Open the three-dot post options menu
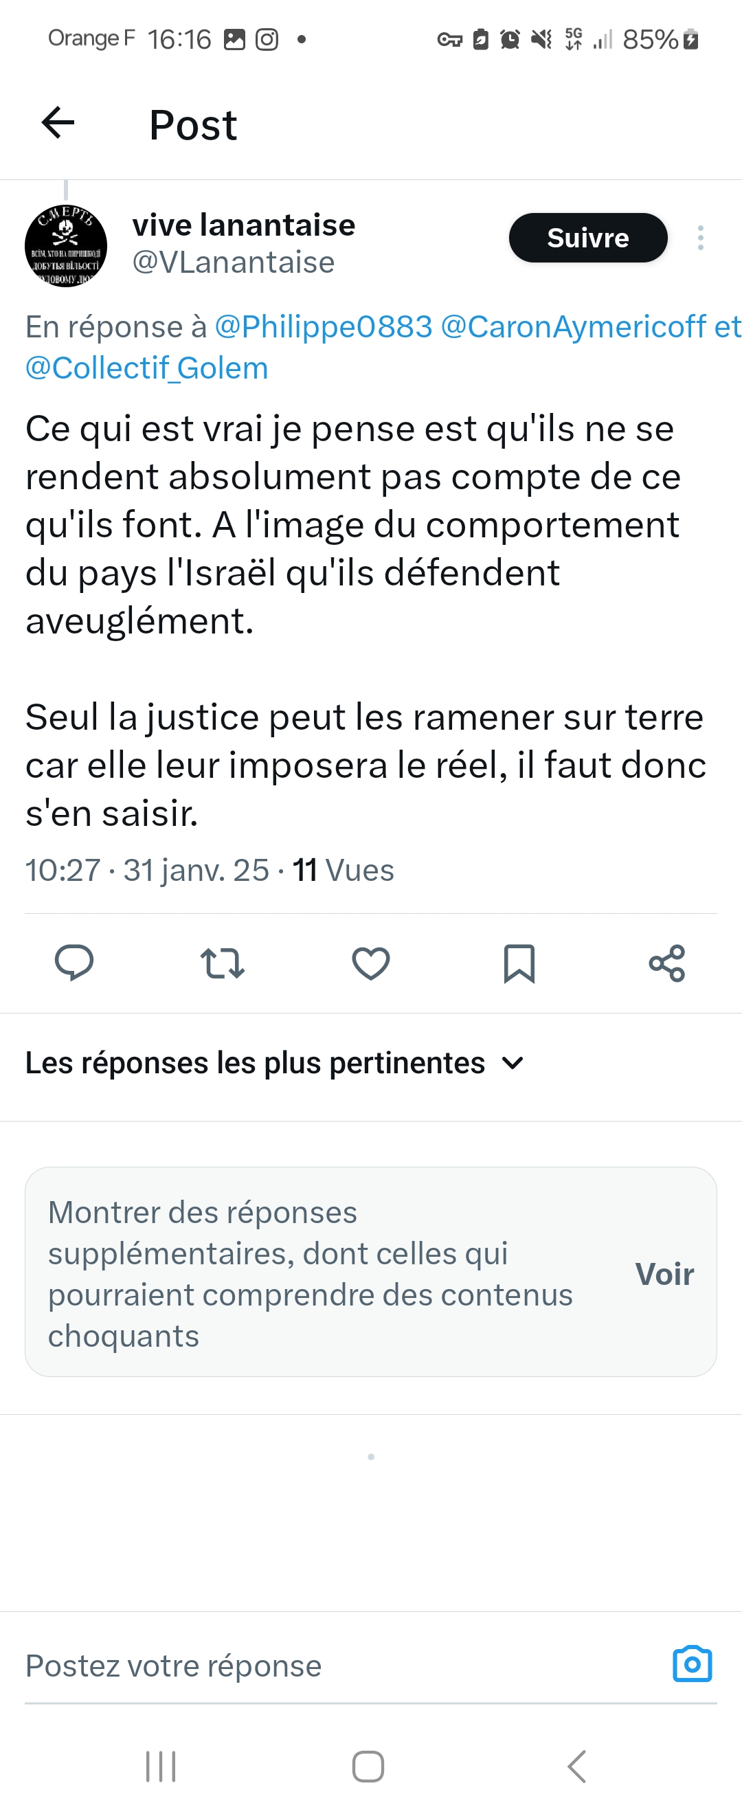 pos(700,238)
